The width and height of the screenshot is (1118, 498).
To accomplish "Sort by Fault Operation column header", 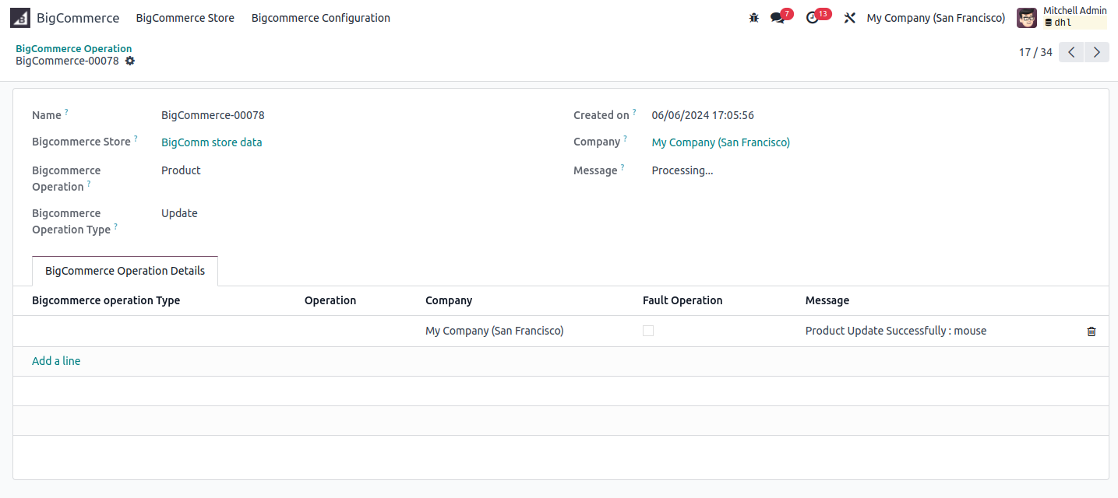I will [682, 300].
